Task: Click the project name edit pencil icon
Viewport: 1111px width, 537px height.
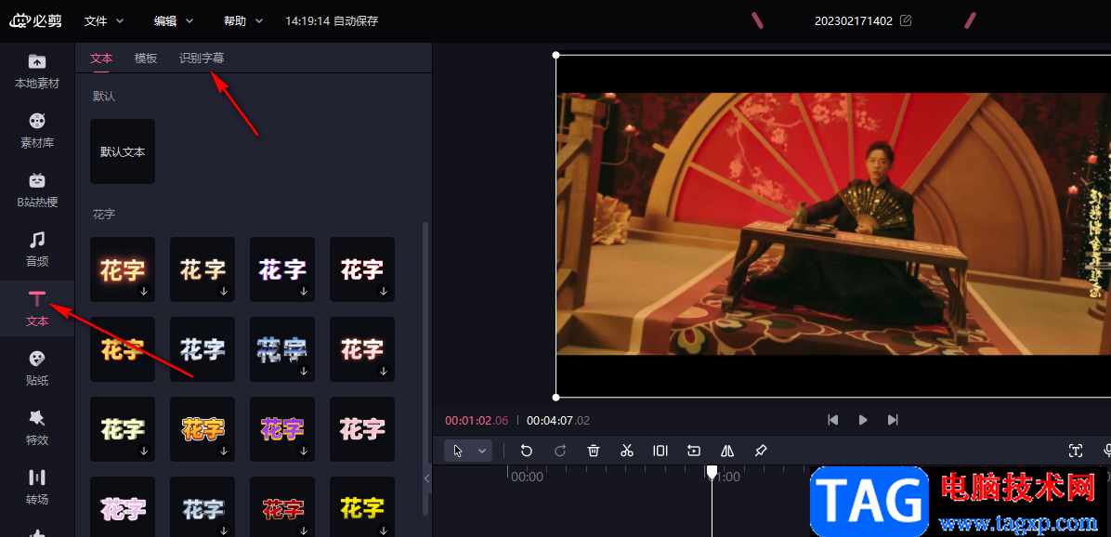Action: click(x=906, y=20)
